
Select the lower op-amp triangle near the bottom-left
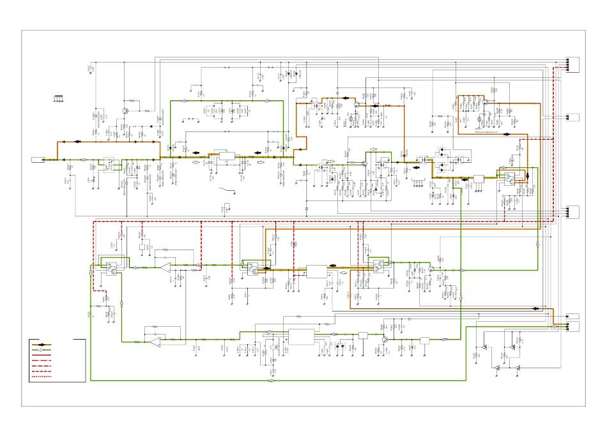(x=155, y=342)
